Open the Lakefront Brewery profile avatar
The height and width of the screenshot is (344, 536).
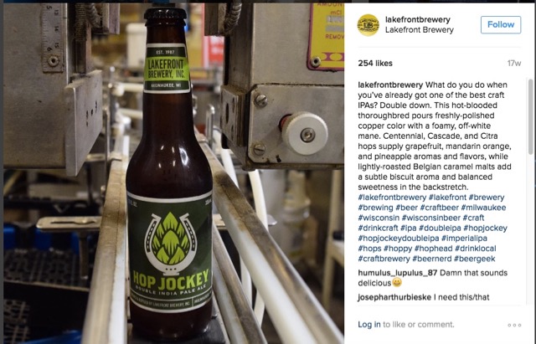pyautogui.click(x=368, y=25)
